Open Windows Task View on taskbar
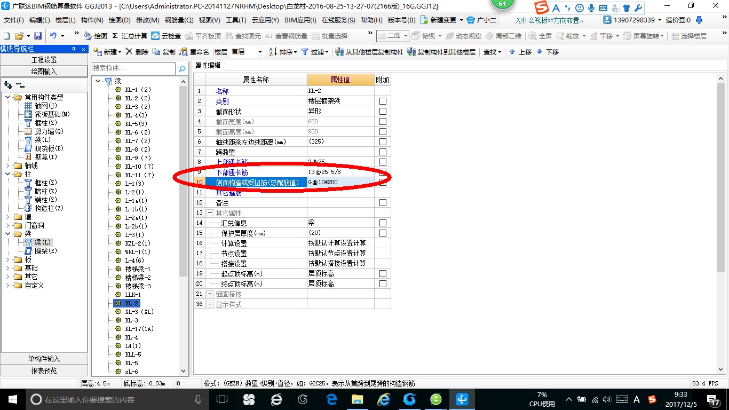This screenshot has width=729, height=410. [221, 399]
